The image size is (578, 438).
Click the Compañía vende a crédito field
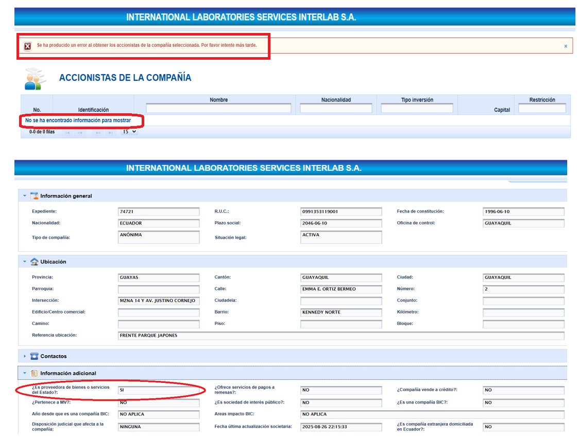coord(523,390)
